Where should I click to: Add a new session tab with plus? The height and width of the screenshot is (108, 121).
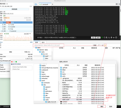[x=52, y=4]
